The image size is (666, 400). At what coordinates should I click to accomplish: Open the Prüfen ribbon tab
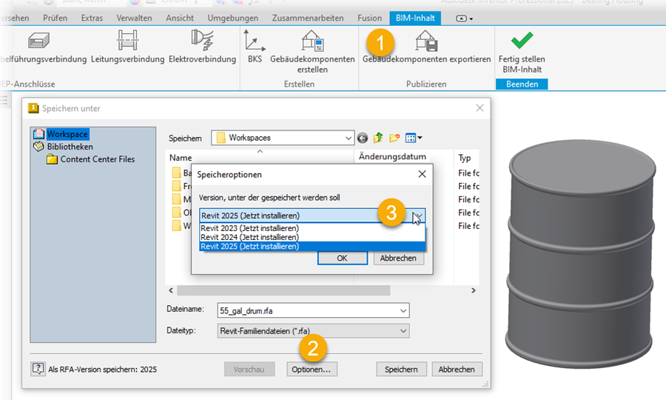[x=55, y=18]
